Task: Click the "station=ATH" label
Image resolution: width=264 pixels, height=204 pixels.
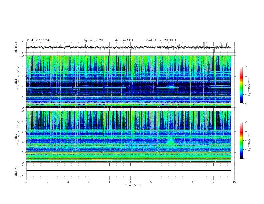Action: pyautogui.click(x=124, y=40)
